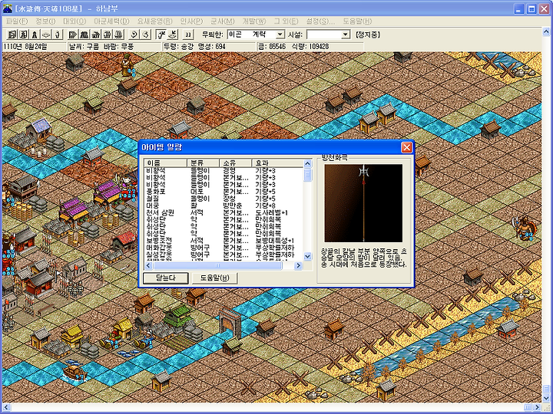Click item list horizontal scrollbar left arrow
553x414 pixels.
click(x=148, y=266)
